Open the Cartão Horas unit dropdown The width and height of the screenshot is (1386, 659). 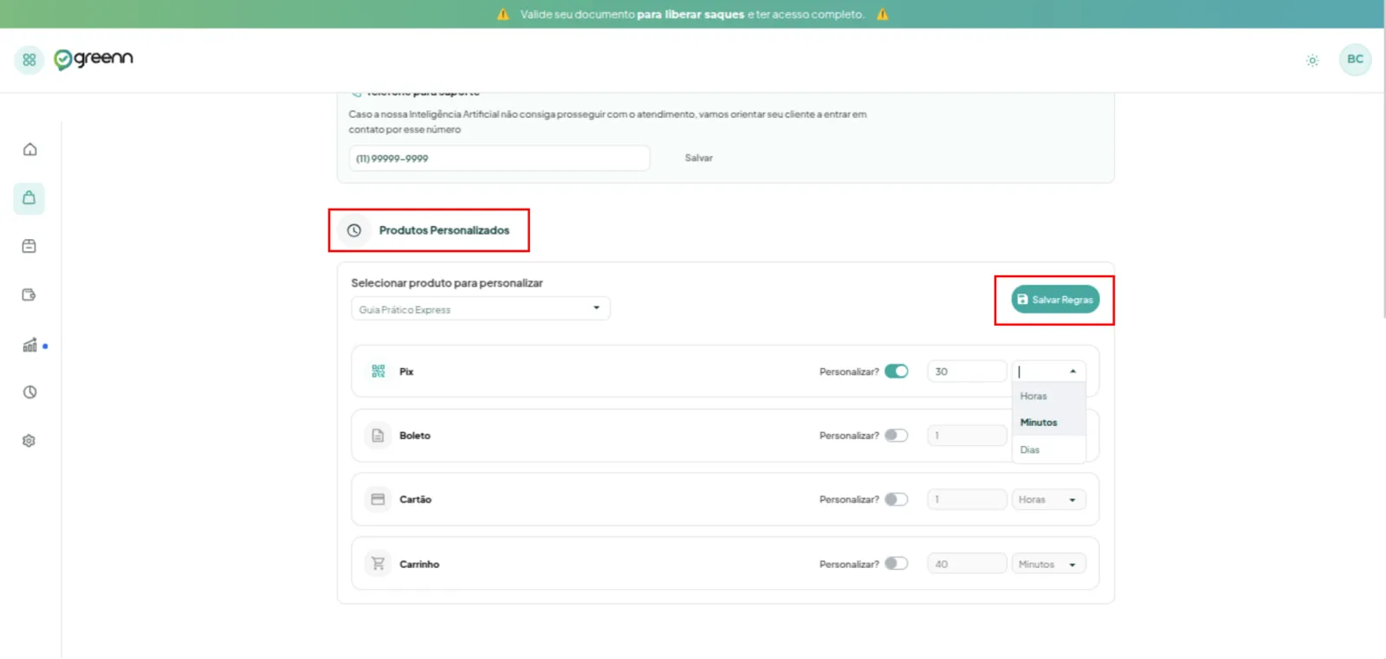click(x=1049, y=500)
